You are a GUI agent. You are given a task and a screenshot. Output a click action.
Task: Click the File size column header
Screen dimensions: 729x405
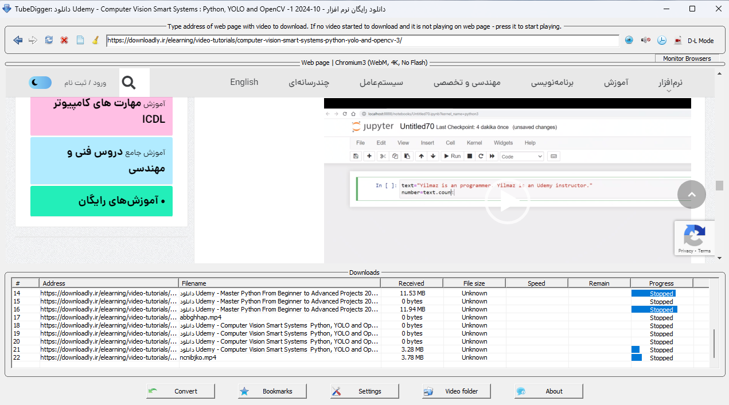click(x=474, y=283)
